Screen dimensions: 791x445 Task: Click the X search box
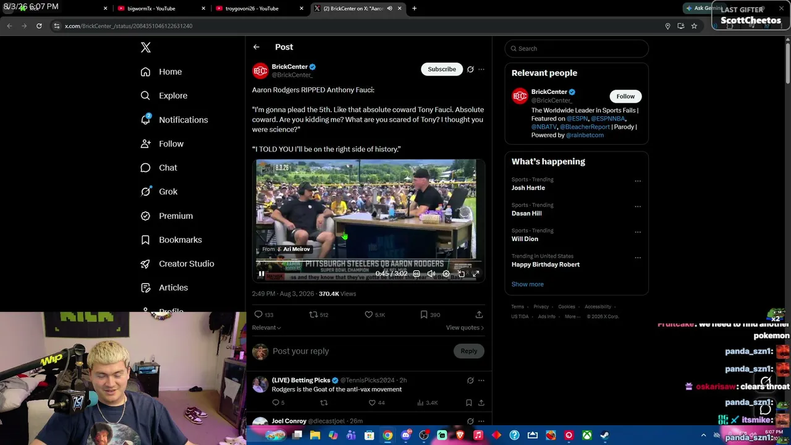coord(577,48)
